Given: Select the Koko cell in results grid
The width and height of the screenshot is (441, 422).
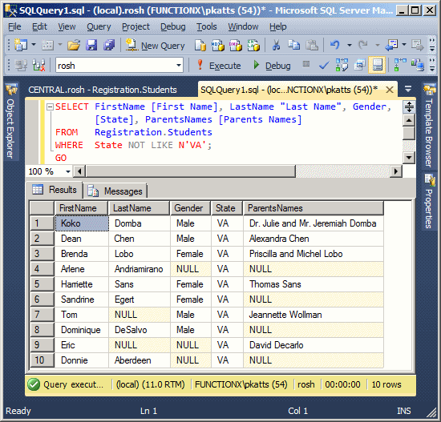Looking at the screenshot, I should 82,223.
